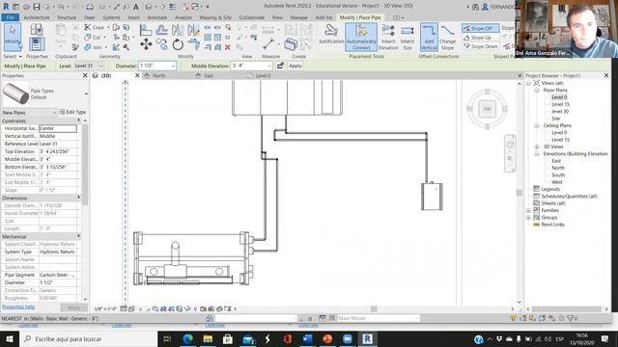Select the Rotate tool
This screenshot has height=347, width=618.
(x=178, y=44)
